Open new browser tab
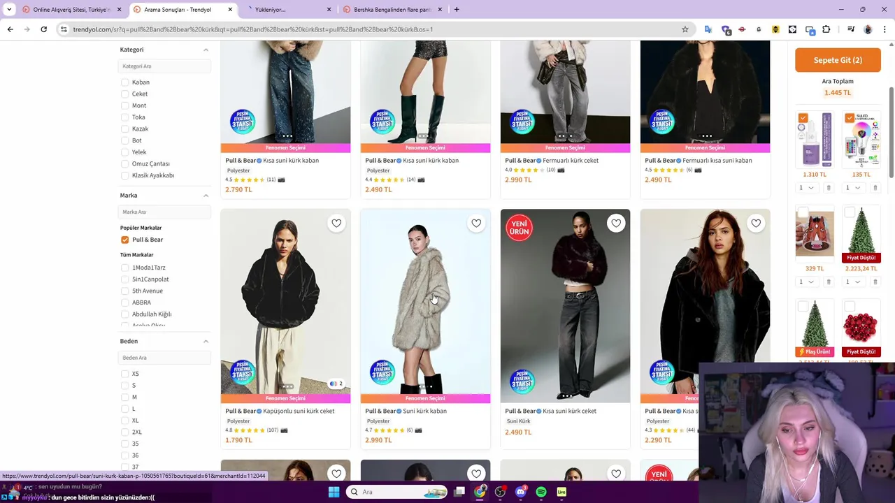This screenshot has width=895, height=503. click(457, 10)
